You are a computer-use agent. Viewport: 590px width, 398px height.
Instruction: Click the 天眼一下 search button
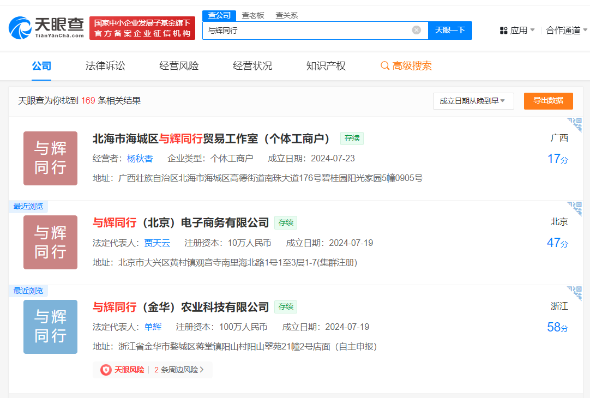tap(450, 31)
